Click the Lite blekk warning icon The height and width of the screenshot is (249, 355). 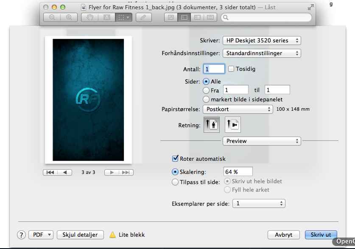pyautogui.click(x=112, y=235)
